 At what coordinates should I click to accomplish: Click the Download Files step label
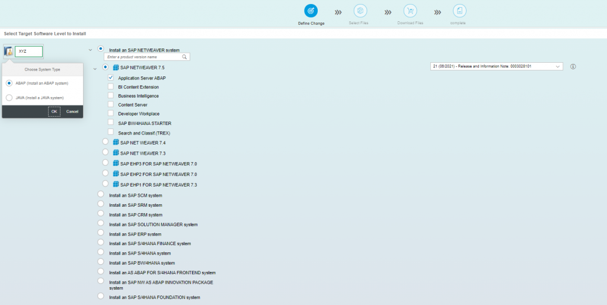click(x=410, y=23)
